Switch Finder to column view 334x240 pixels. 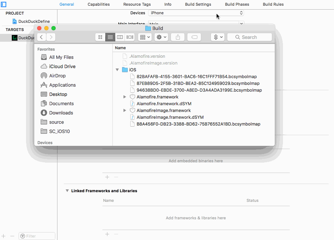coord(120,37)
